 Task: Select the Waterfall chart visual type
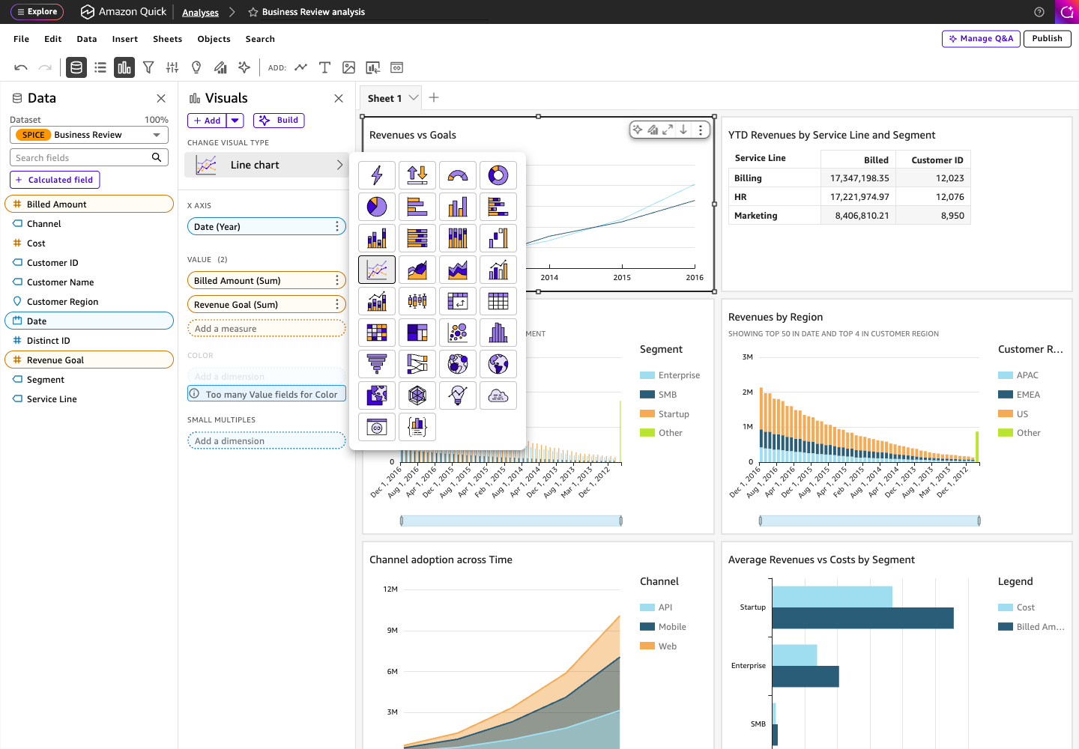point(498,238)
